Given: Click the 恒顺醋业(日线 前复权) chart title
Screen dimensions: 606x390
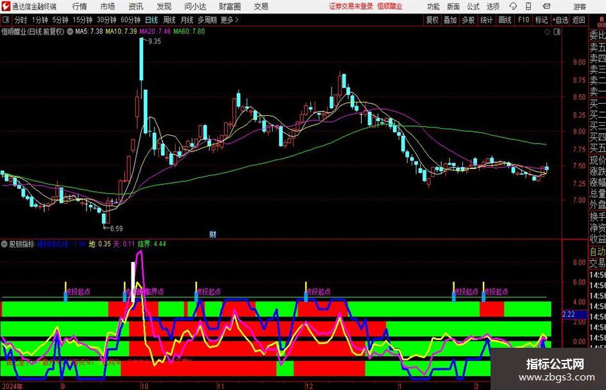Looking at the screenshot, I should pyautogui.click(x=33, y=31).
